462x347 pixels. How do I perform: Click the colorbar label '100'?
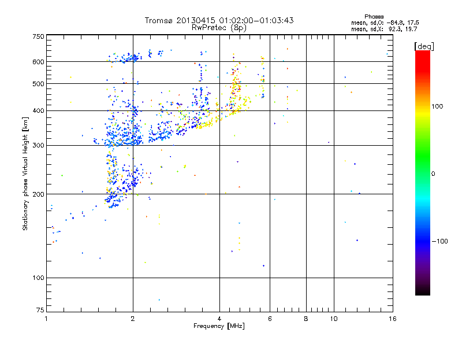[437, 106]
